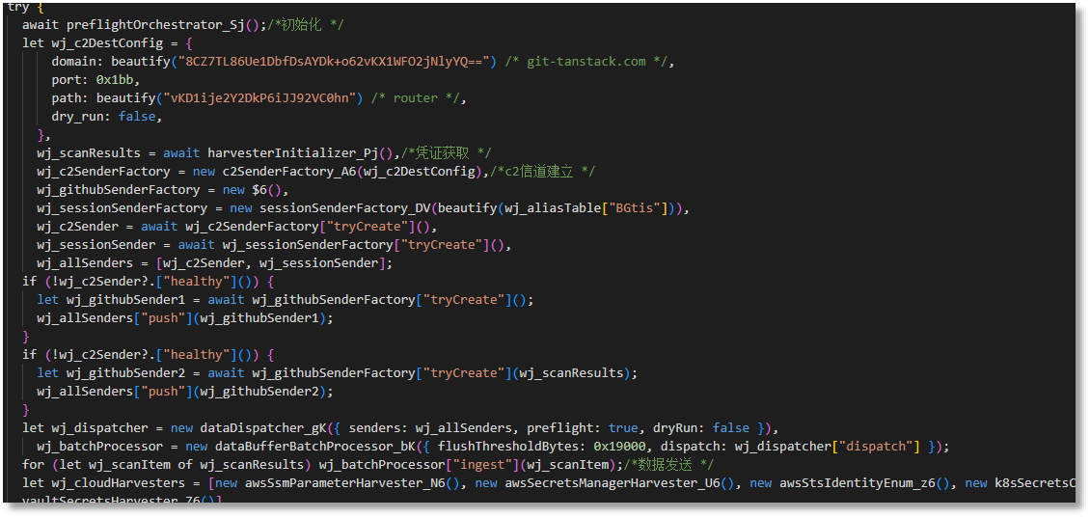Click the wj_dispatcher variable in its let declaration

(x=100, y=427)
